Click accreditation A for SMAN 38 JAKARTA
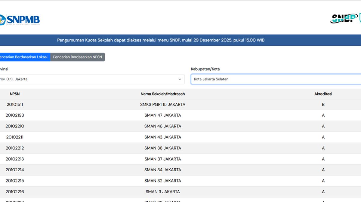The height and width of the screenshot is (202, 361). [x=323, y=148]
